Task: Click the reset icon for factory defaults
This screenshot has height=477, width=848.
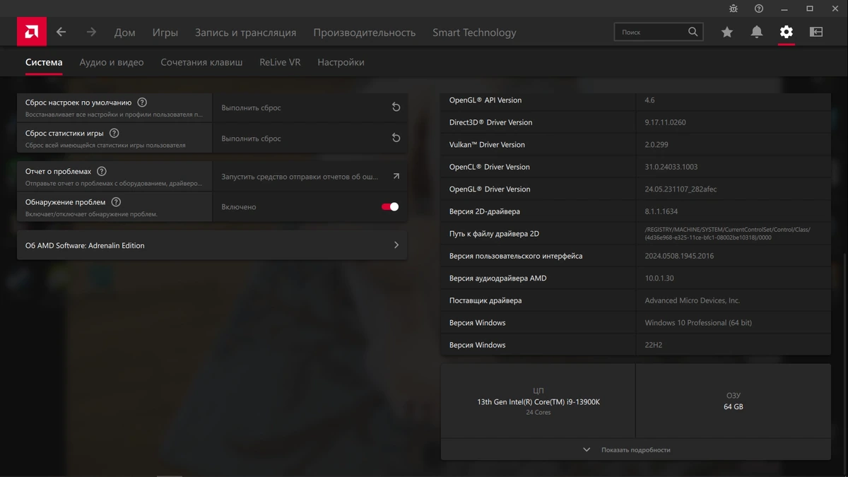Action: point(396,107)
